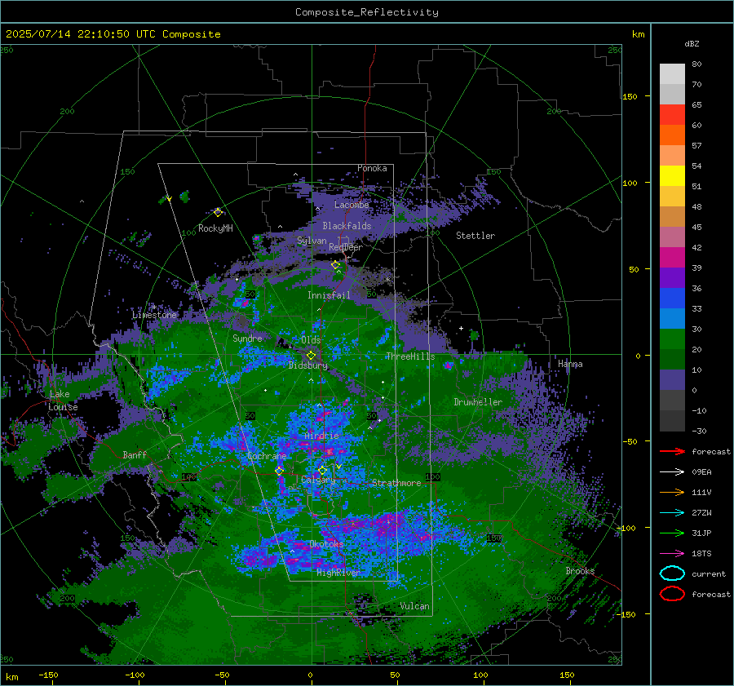Click the Strathmore city label
Viewport: 734px width, 686px height.
[x=396, y=483]
